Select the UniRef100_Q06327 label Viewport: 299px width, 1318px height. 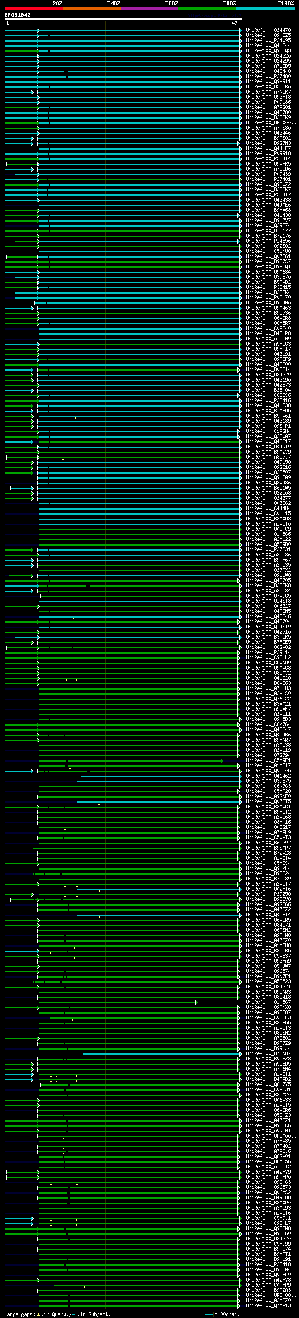[268, 606]
